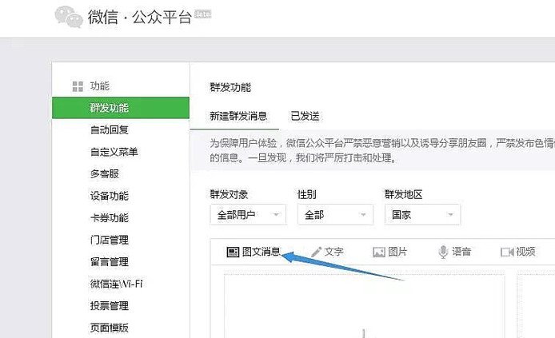
Task: Click the 语音 microphone icon
Action: [x=443, y=252]
